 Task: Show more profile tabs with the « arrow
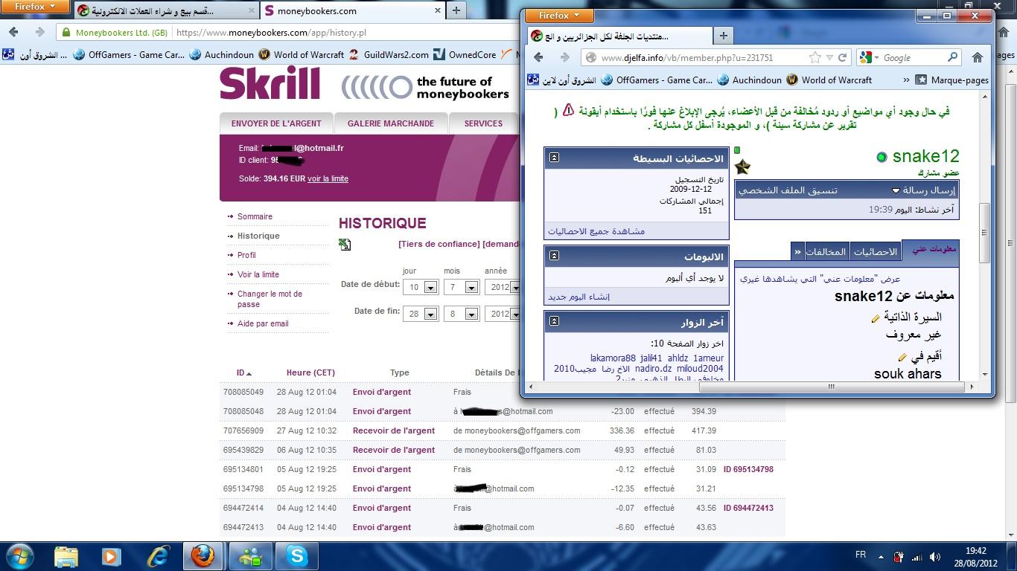798,251
